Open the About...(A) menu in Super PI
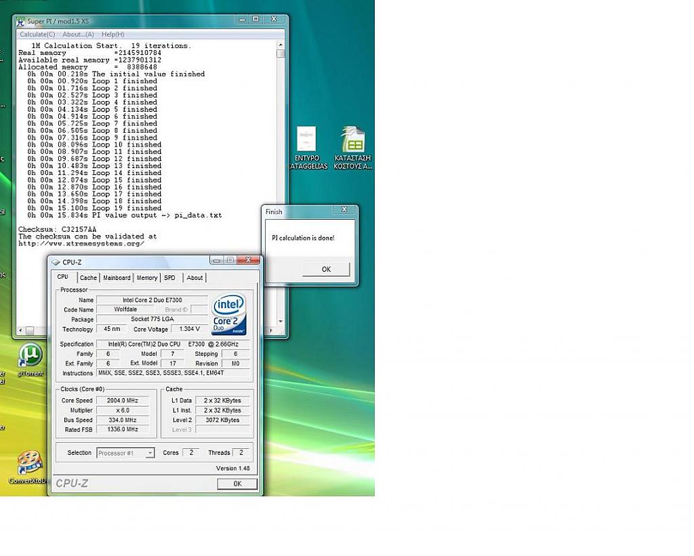Viewport: 694px width, 556px height. point(78,34)
